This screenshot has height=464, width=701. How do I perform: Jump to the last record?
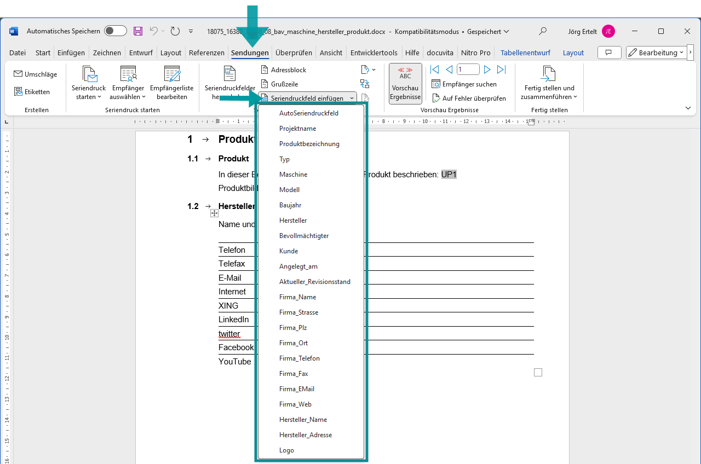(x=501, y=69)
